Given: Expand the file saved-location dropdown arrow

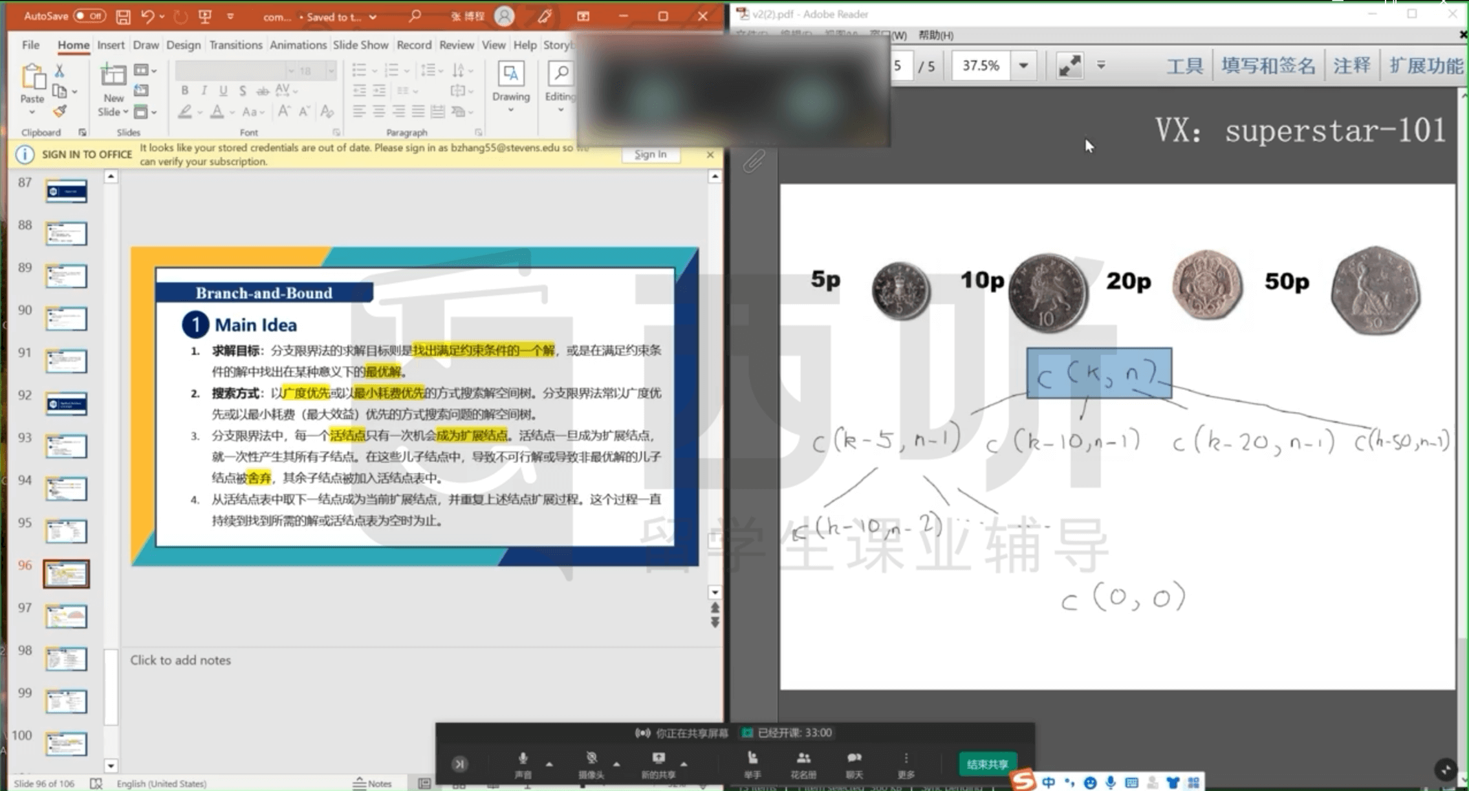Looking at the screenshot, I should (x=373, y=17).
